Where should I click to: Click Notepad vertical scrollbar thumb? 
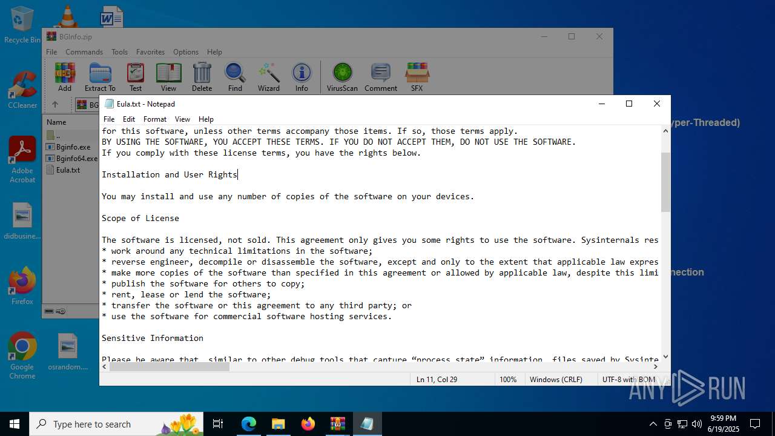665,182
